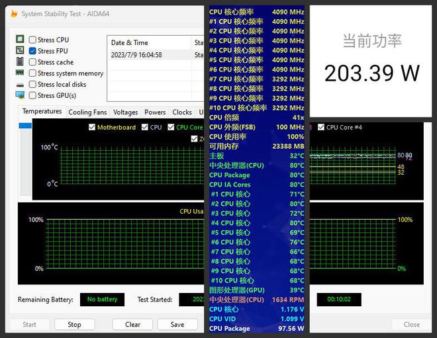
Task: Click the 203.39 W power reading
Action: (372, 73)
